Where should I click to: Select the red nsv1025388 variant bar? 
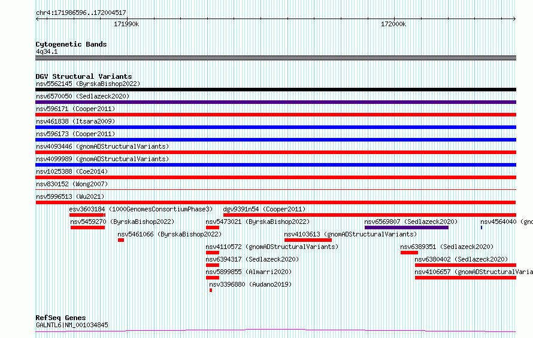(x=275, y=177)
